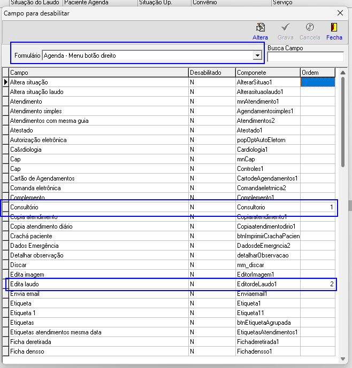The width and height of the screenshot is (352, 368).
Task: Click the 'EditordeLaudo1' component cell
Action: (268, 284)
